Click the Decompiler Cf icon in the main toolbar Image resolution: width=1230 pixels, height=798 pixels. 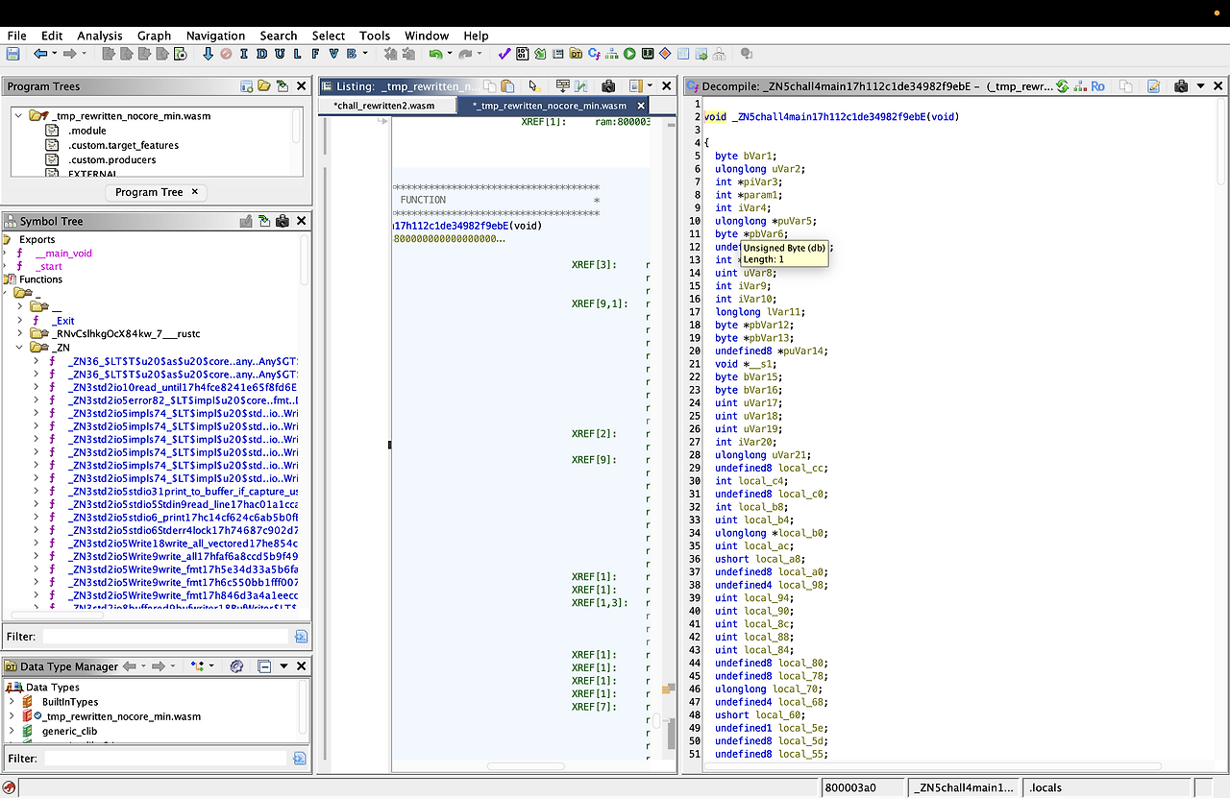coord(595,54)
